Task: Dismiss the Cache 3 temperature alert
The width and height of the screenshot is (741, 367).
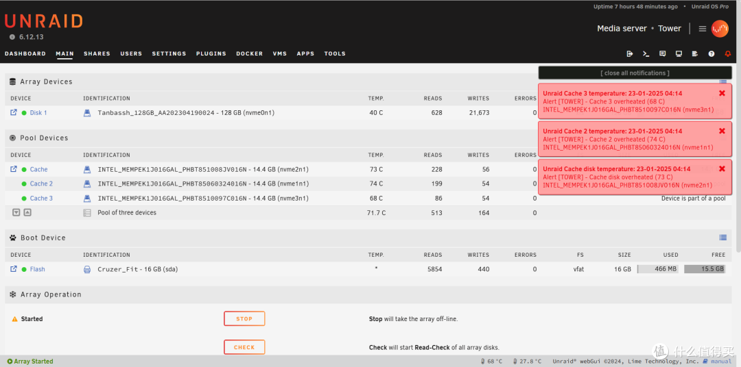Action: [722, 93]
